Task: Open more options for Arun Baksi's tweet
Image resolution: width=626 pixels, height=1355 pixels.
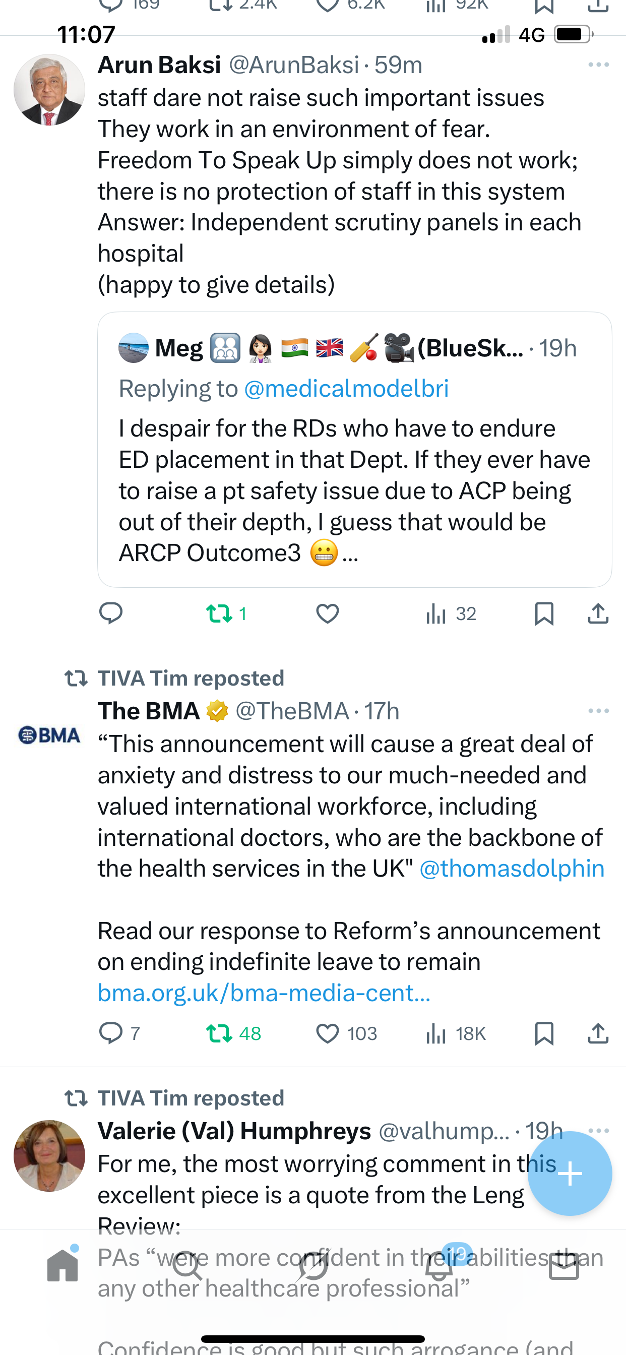Action: pos(598,65)
